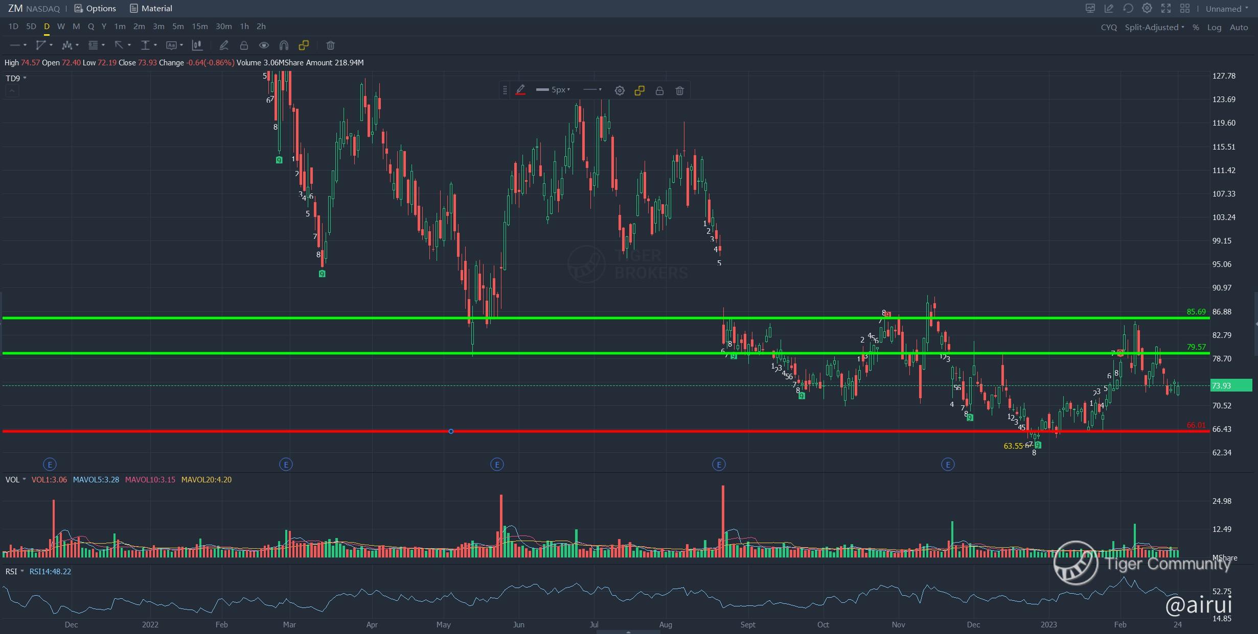Delete selected line via floating toolbar trash
The height and width of the screenshot is (634, 1258).
click(679, 90)
